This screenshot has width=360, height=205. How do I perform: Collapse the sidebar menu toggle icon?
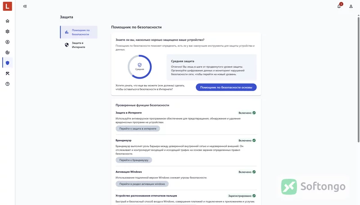pyautogui.click(x=25, y=6)
